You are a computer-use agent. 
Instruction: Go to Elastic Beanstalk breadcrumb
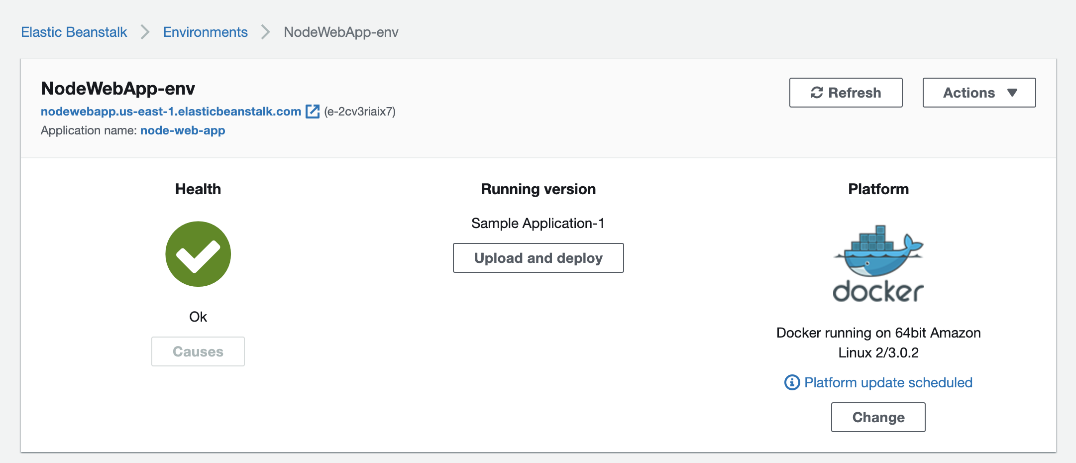pyautogui.click(x=74, y=32)
